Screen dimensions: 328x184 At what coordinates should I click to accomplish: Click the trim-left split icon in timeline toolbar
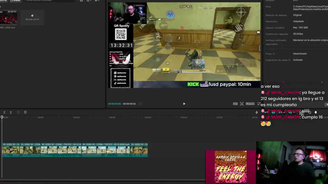(x=4, y=112)
